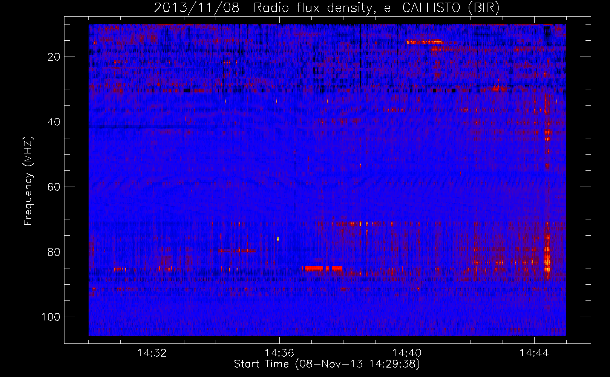The height and width of the screenshot is (377, 610).
Task: Click the red horizontal emission near 15 MHz at 14:40
Action: coord(424,42)
